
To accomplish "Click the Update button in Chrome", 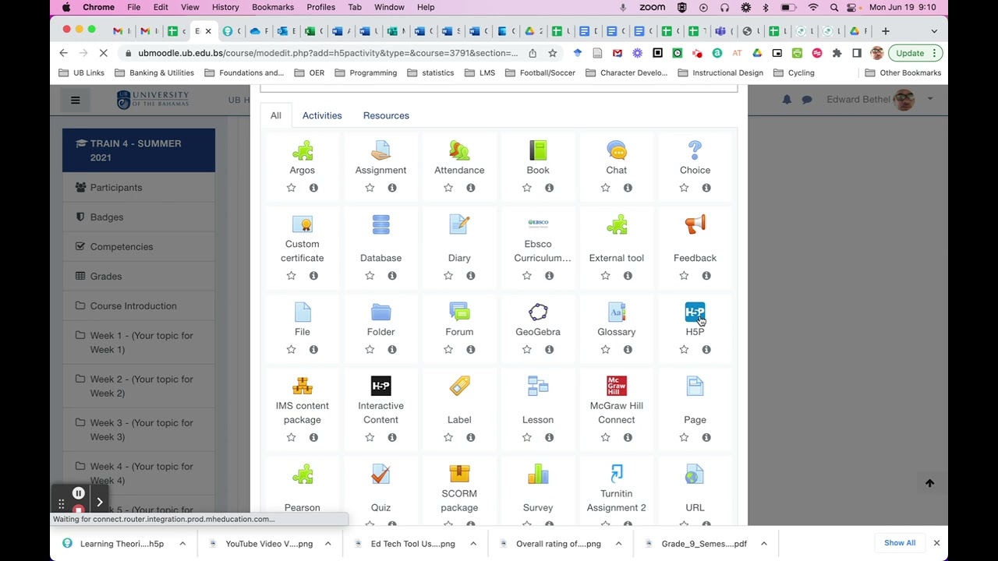I will [x=910, y=53].
